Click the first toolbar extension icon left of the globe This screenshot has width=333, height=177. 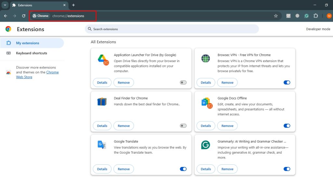tap(288, 16)
